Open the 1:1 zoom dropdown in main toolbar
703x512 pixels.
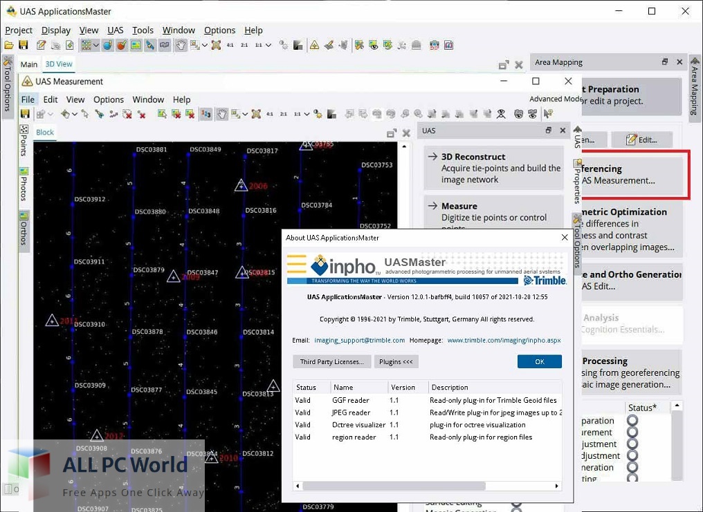[268, 45]
